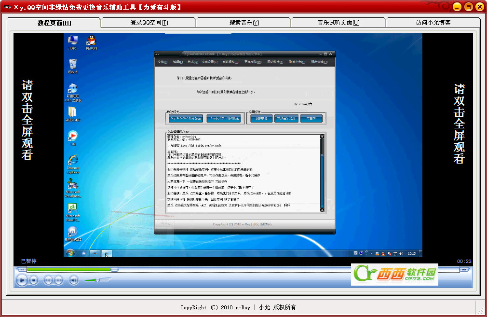Viewport: 487px width, 317px height.
Task: Click the CopyRight 2010 n-Ray footer text
Action: pyautogui.click(x=238, y=307)
